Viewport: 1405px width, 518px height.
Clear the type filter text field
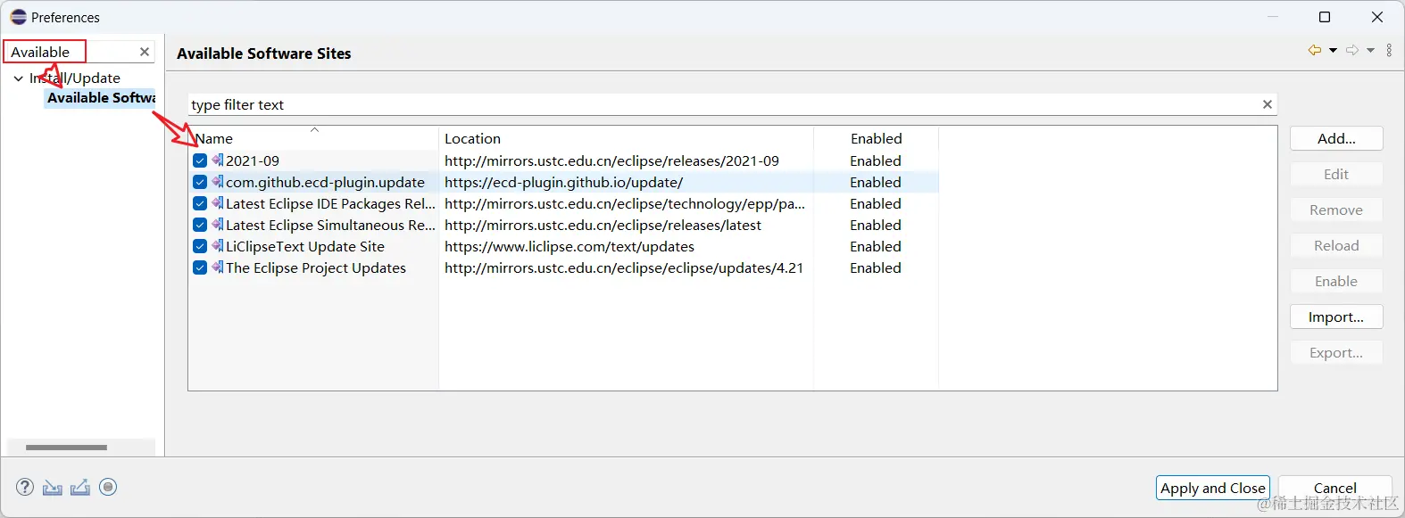coord(1267,104)
